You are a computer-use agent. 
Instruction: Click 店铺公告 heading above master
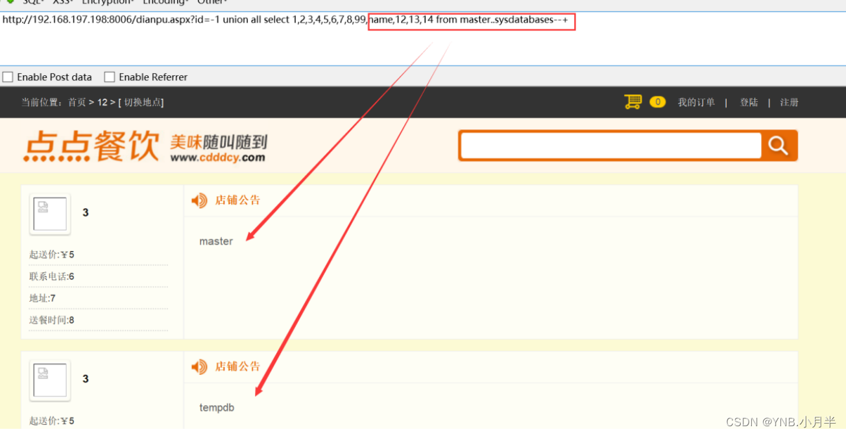(x=237, y=200)
